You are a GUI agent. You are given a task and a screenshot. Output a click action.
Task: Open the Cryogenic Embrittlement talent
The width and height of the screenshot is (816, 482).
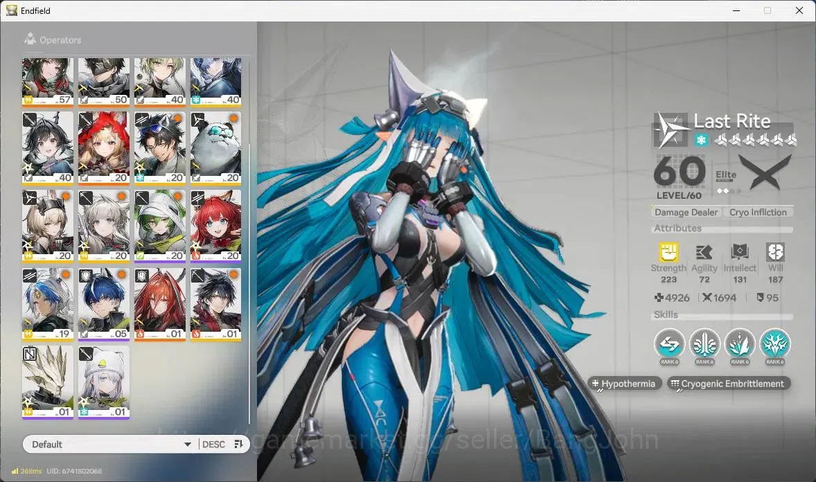coord(729,384)
